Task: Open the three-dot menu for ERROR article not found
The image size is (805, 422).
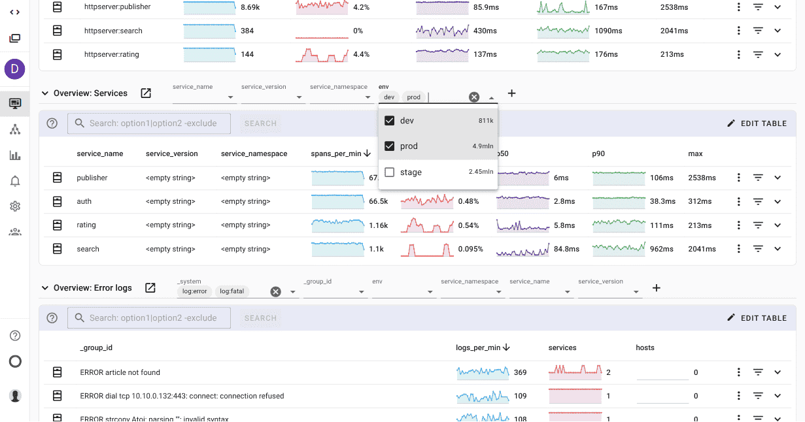Action: click(x=738, y=372)
